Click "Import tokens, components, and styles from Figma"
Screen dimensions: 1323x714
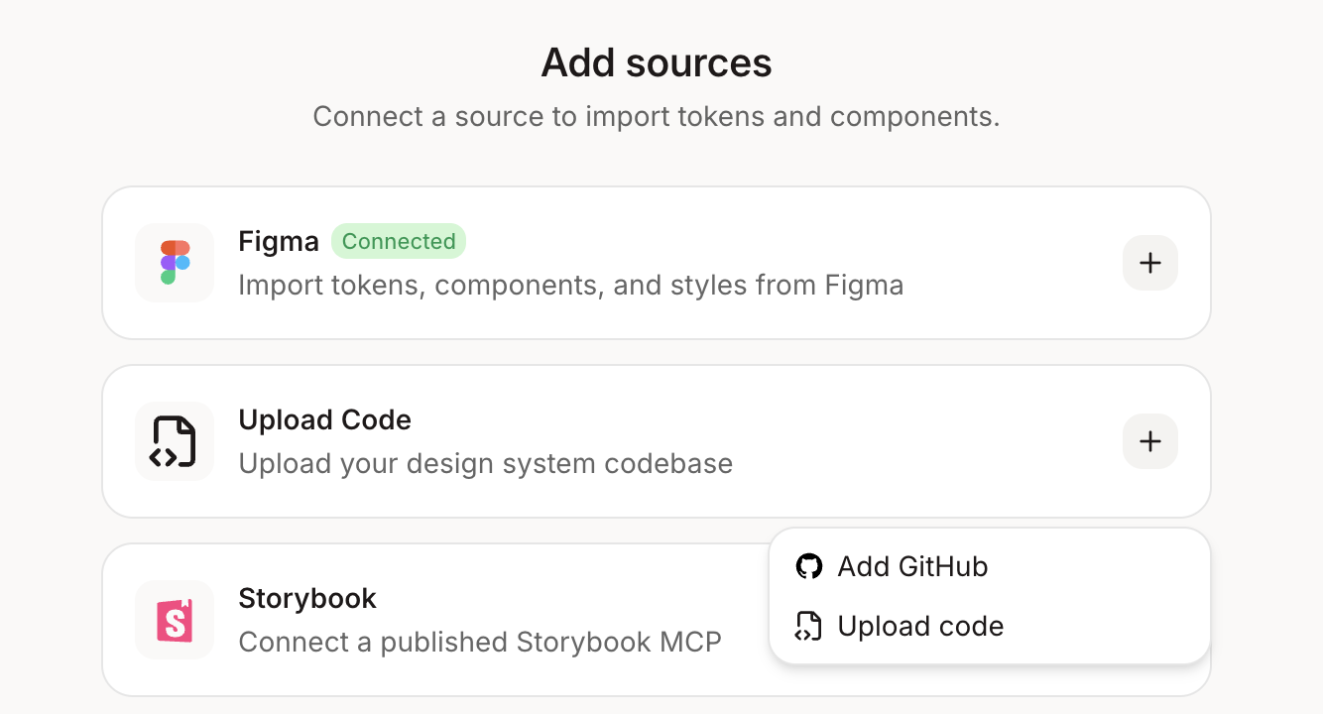coord(571,286)
